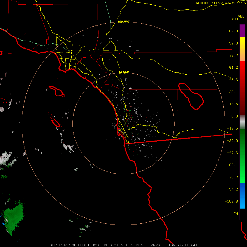
Task: Select the 45.6 legend value
Action: 234,80
